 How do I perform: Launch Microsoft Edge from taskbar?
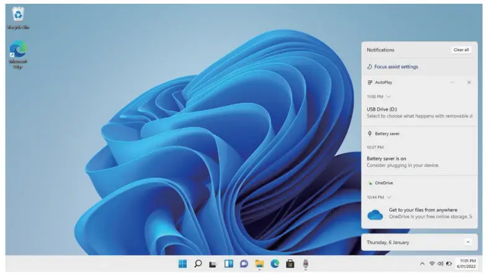[x=275, y=264]
